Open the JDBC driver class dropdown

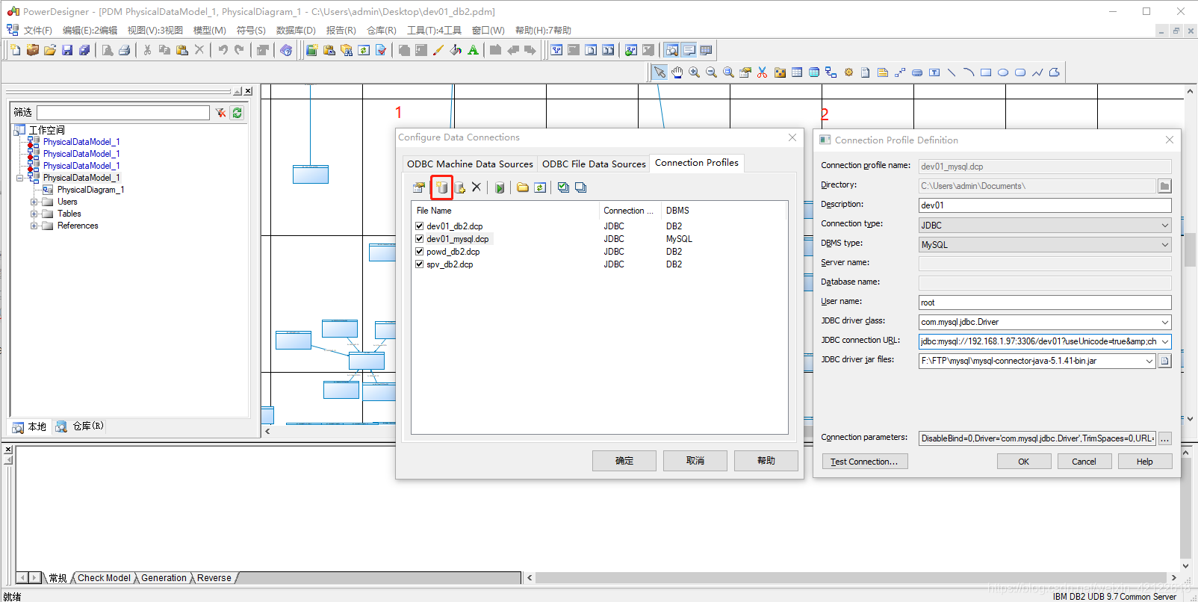pos(1164,322)
